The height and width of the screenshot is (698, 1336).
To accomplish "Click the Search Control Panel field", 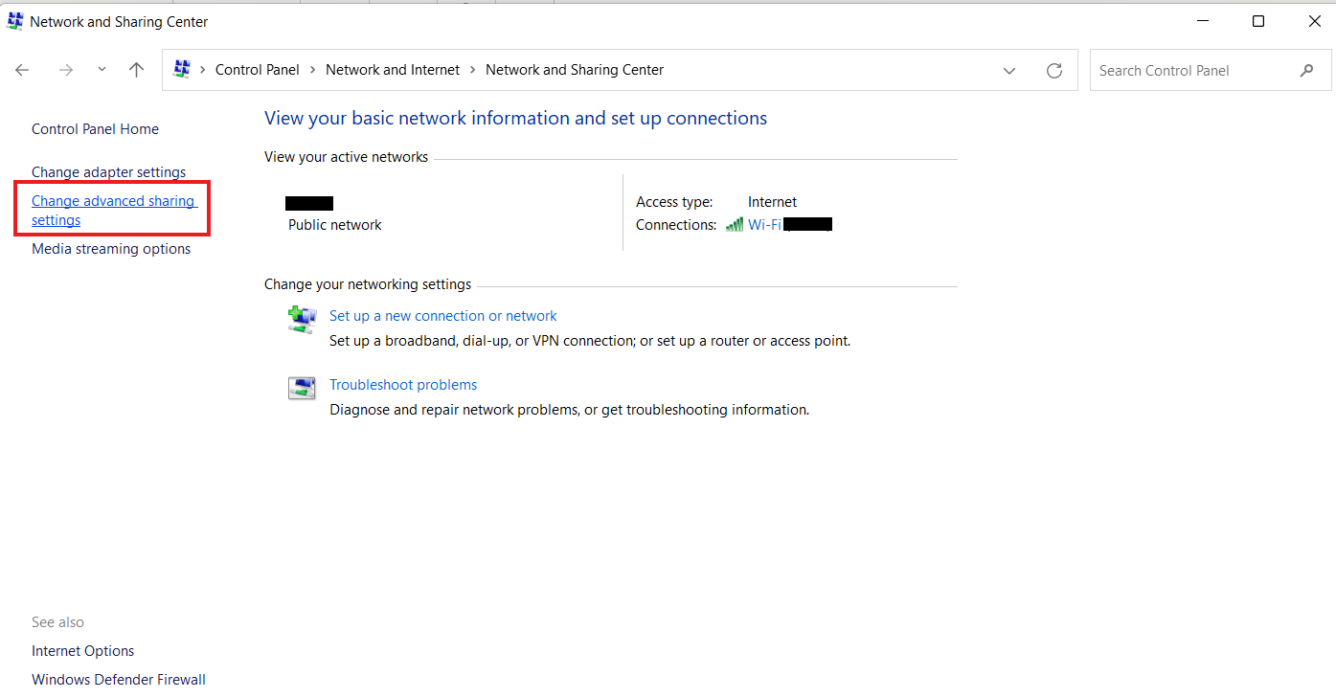I will [1192, 70].
